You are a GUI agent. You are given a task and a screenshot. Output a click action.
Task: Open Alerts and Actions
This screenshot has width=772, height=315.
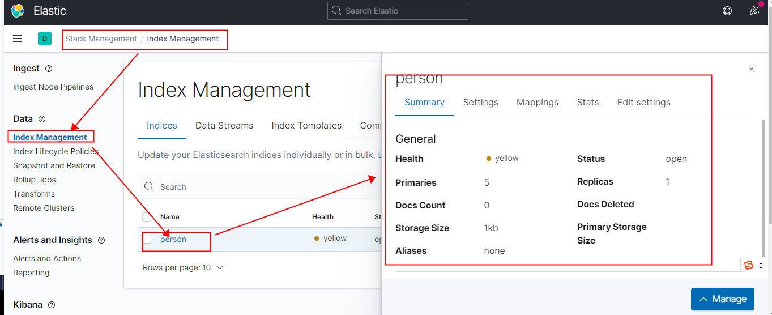click(47, 258)
